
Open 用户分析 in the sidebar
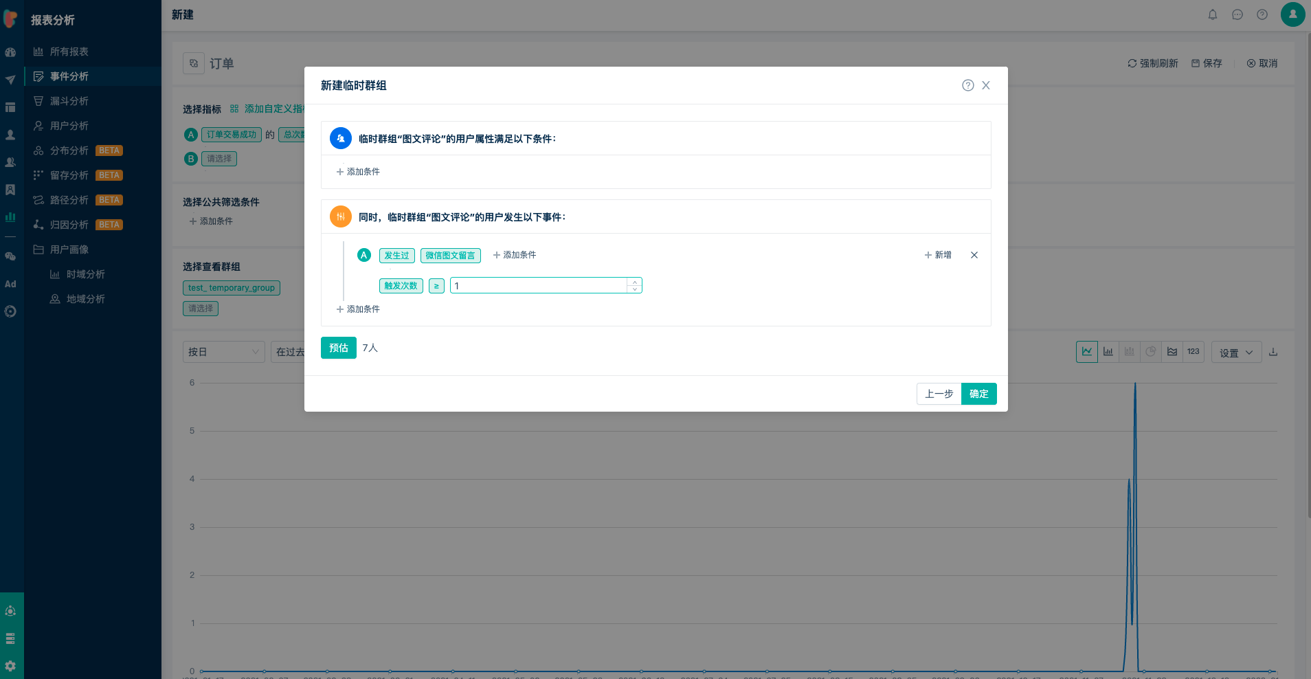[x=69, y=126]
